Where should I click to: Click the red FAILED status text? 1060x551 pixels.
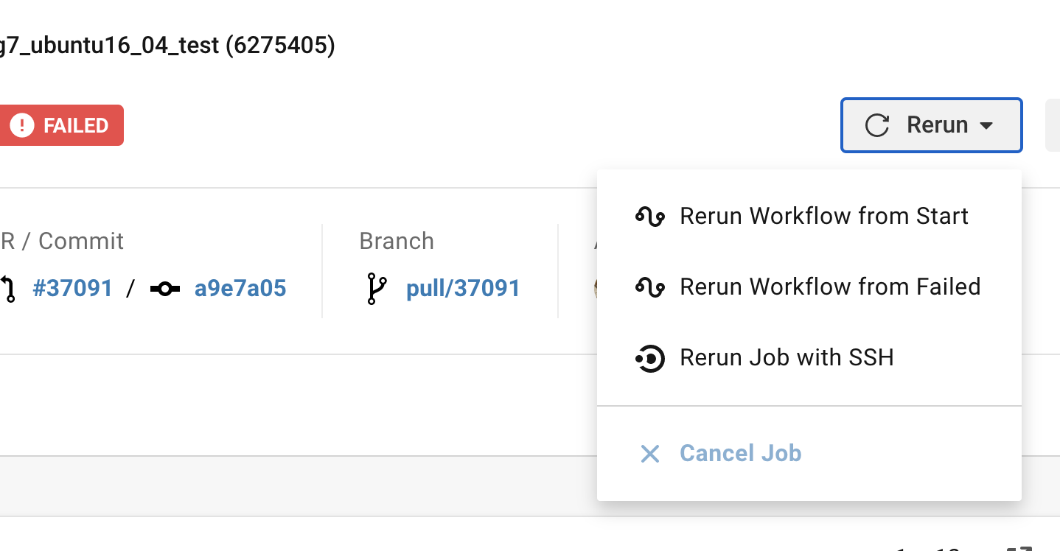[x=76, y=125]
